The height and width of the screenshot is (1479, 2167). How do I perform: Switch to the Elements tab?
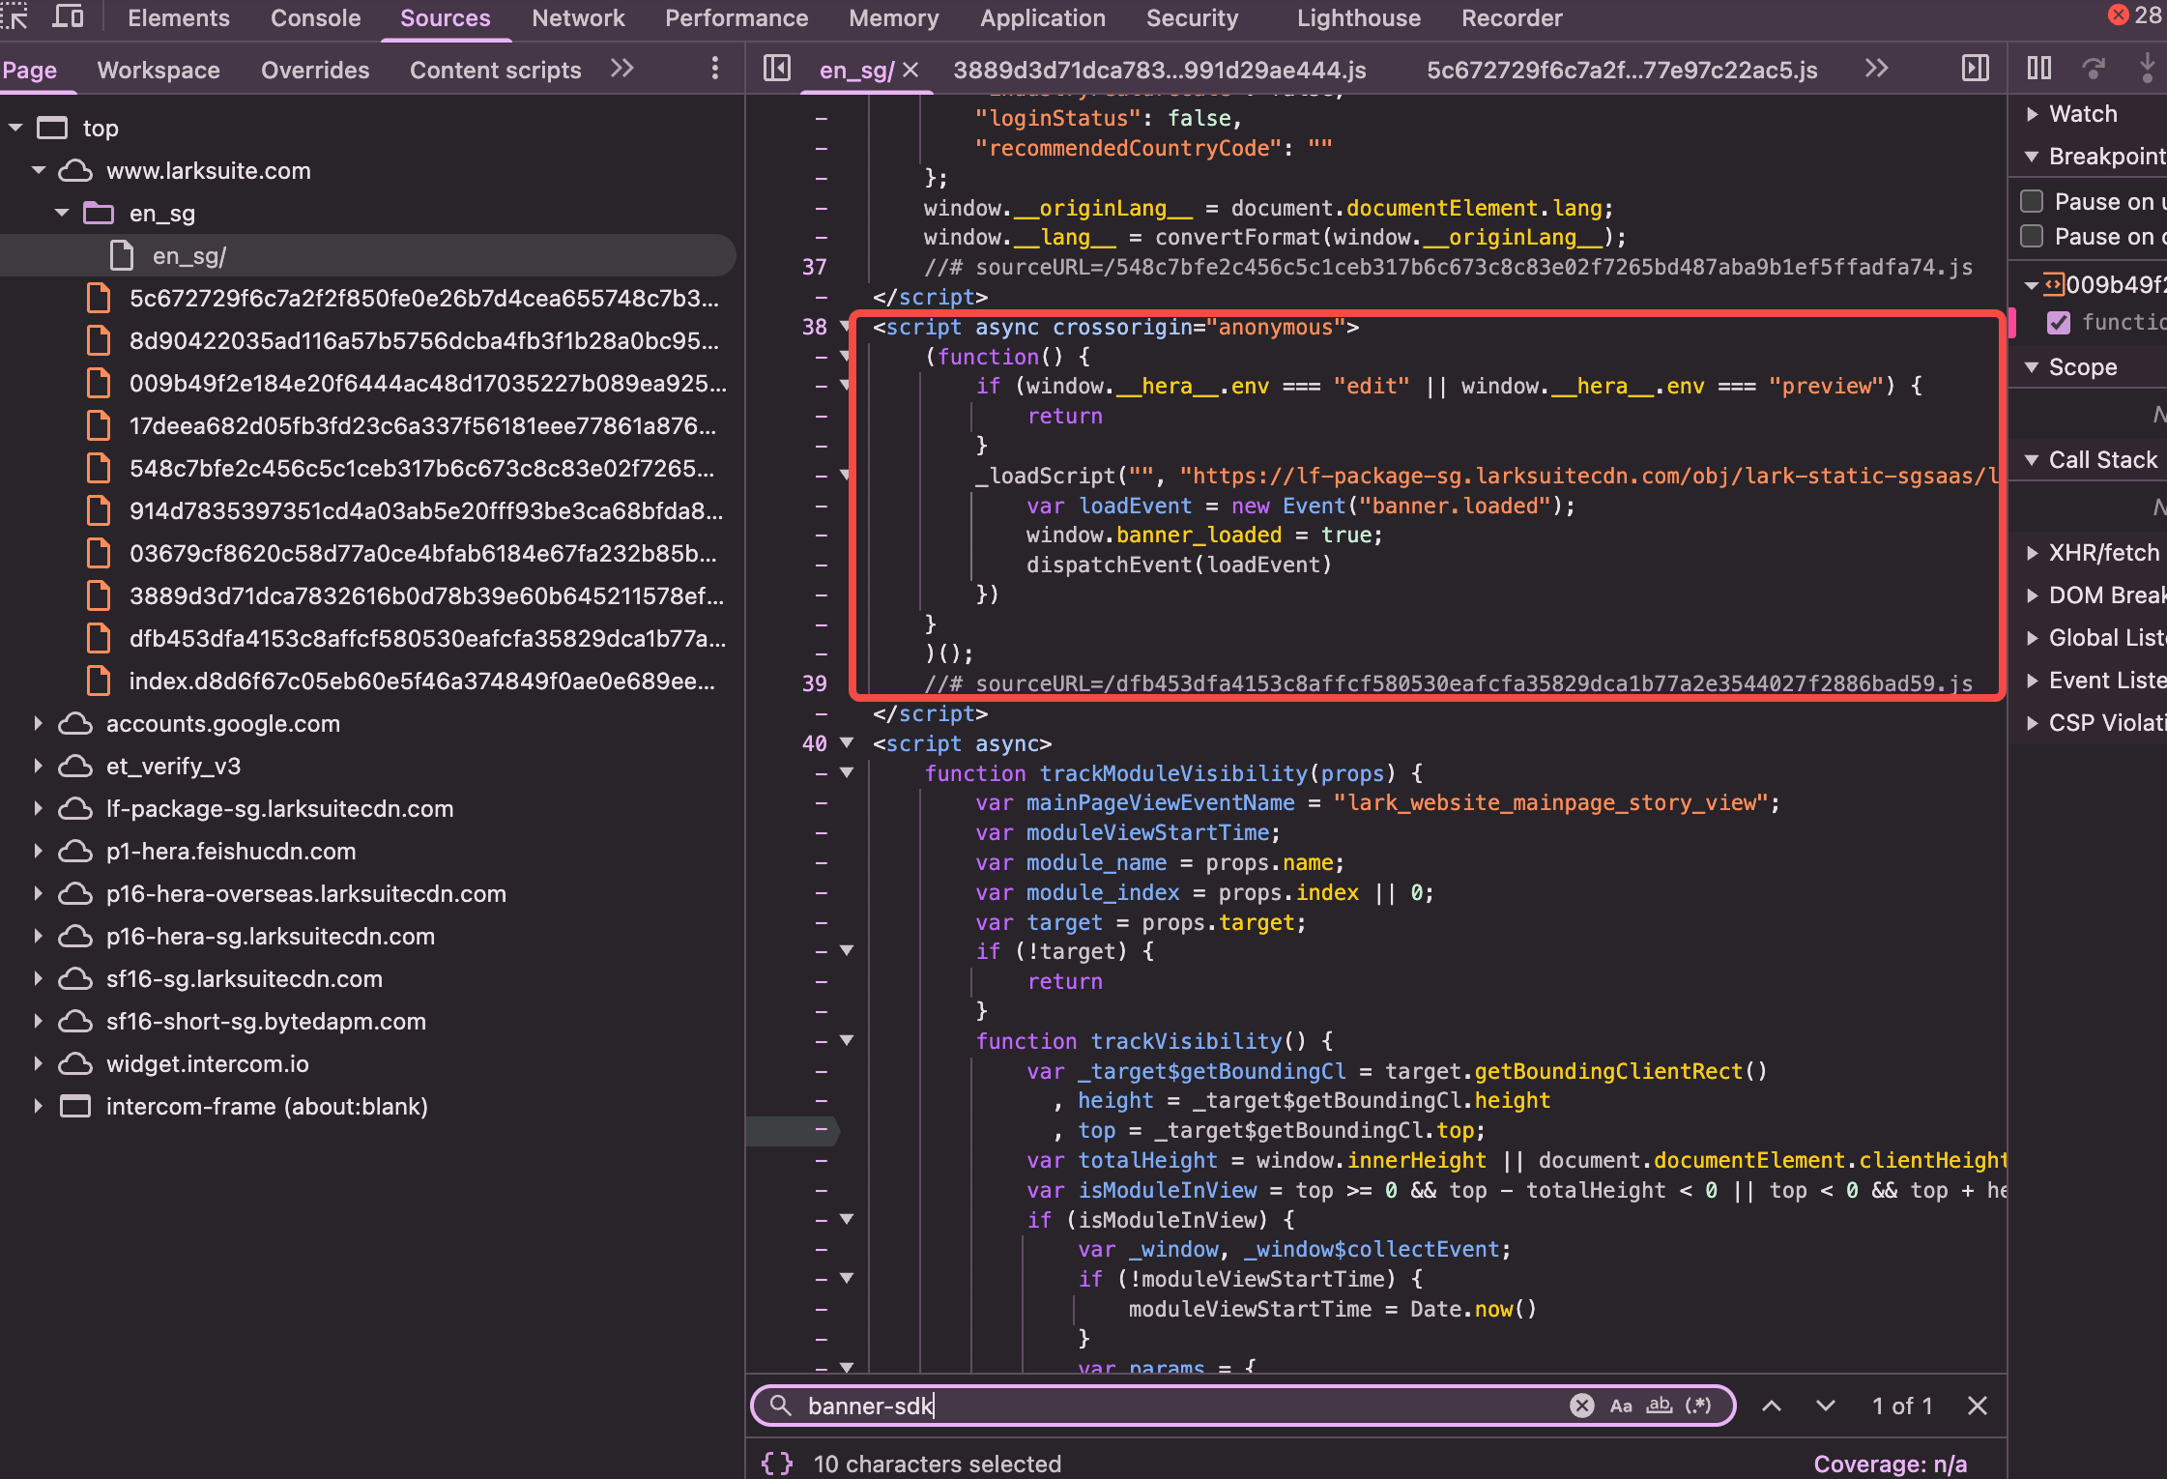pyautogui.click(x=179, y=17)
